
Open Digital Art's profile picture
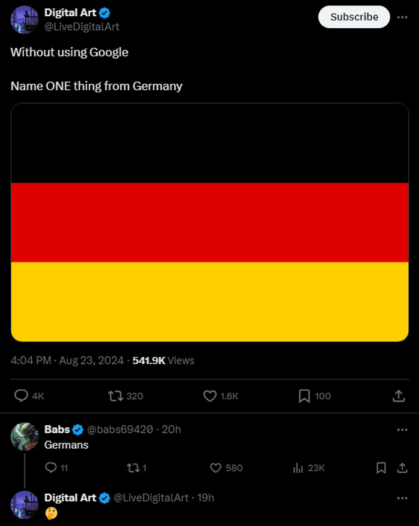24,19
